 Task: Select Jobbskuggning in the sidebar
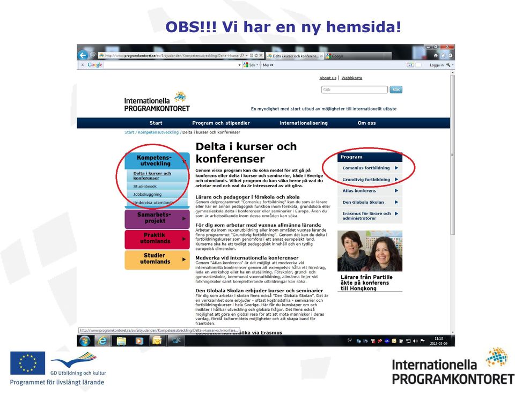click(x=147, y=195)
